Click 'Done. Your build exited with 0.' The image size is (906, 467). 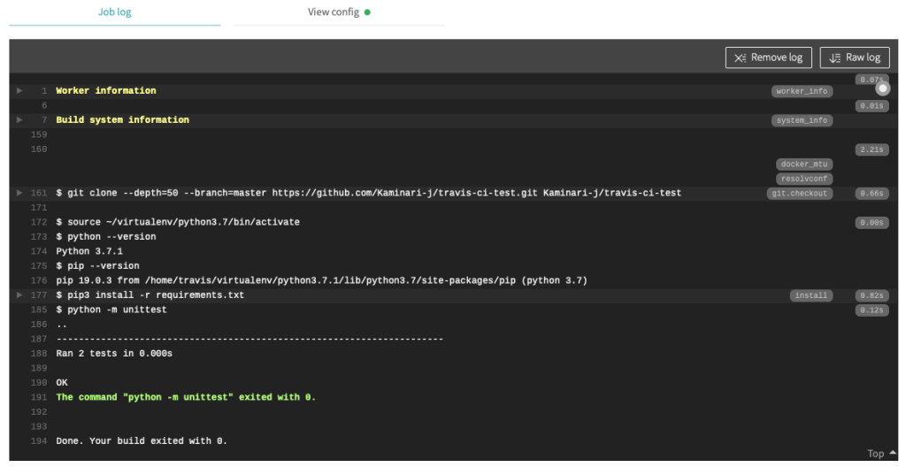(x=142, y=441)
